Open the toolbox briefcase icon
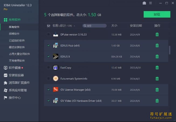Image resolution: width=176 pixels, height=122 pixels. point(144,3)
